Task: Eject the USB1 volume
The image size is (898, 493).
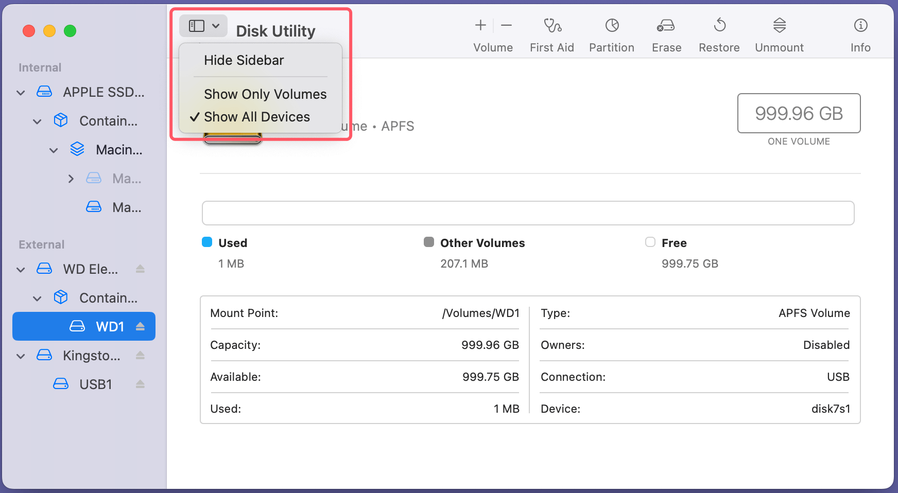Action: 141,384
